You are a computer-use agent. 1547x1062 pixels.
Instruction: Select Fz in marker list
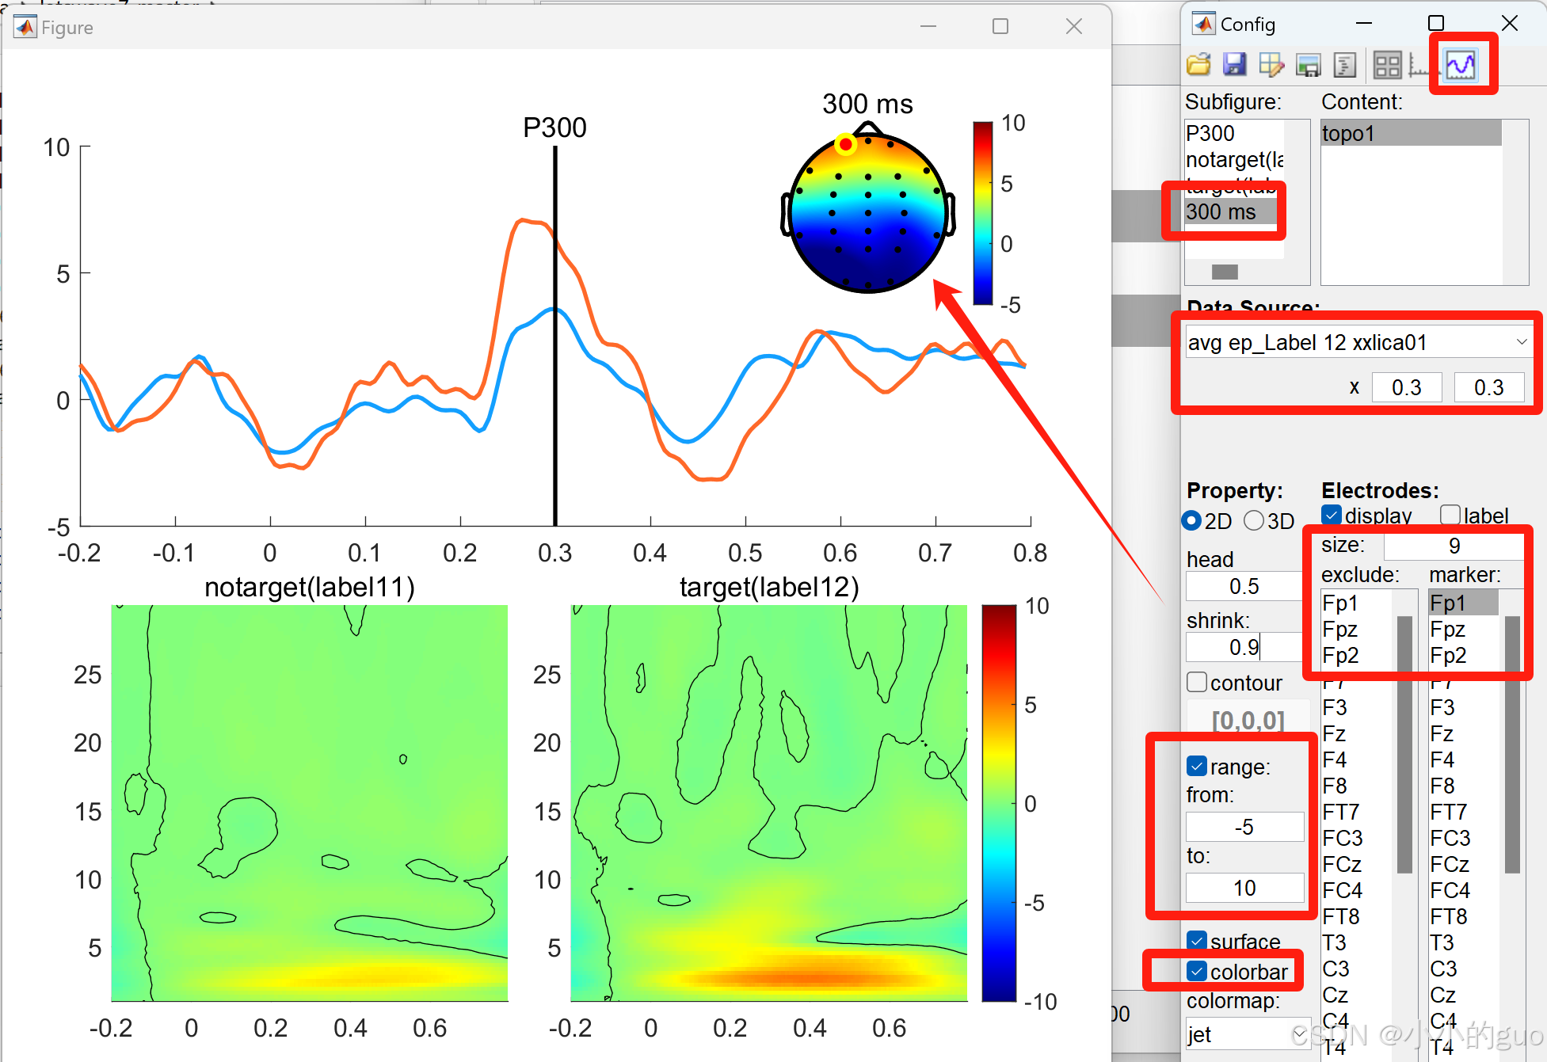1463,733
